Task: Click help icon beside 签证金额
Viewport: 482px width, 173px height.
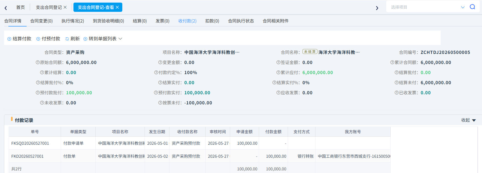Action: click(278, 62)
